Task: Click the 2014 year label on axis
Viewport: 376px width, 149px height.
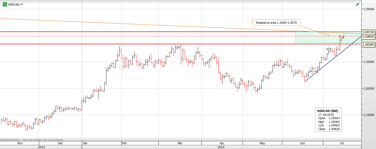Action: coord(41,147)
